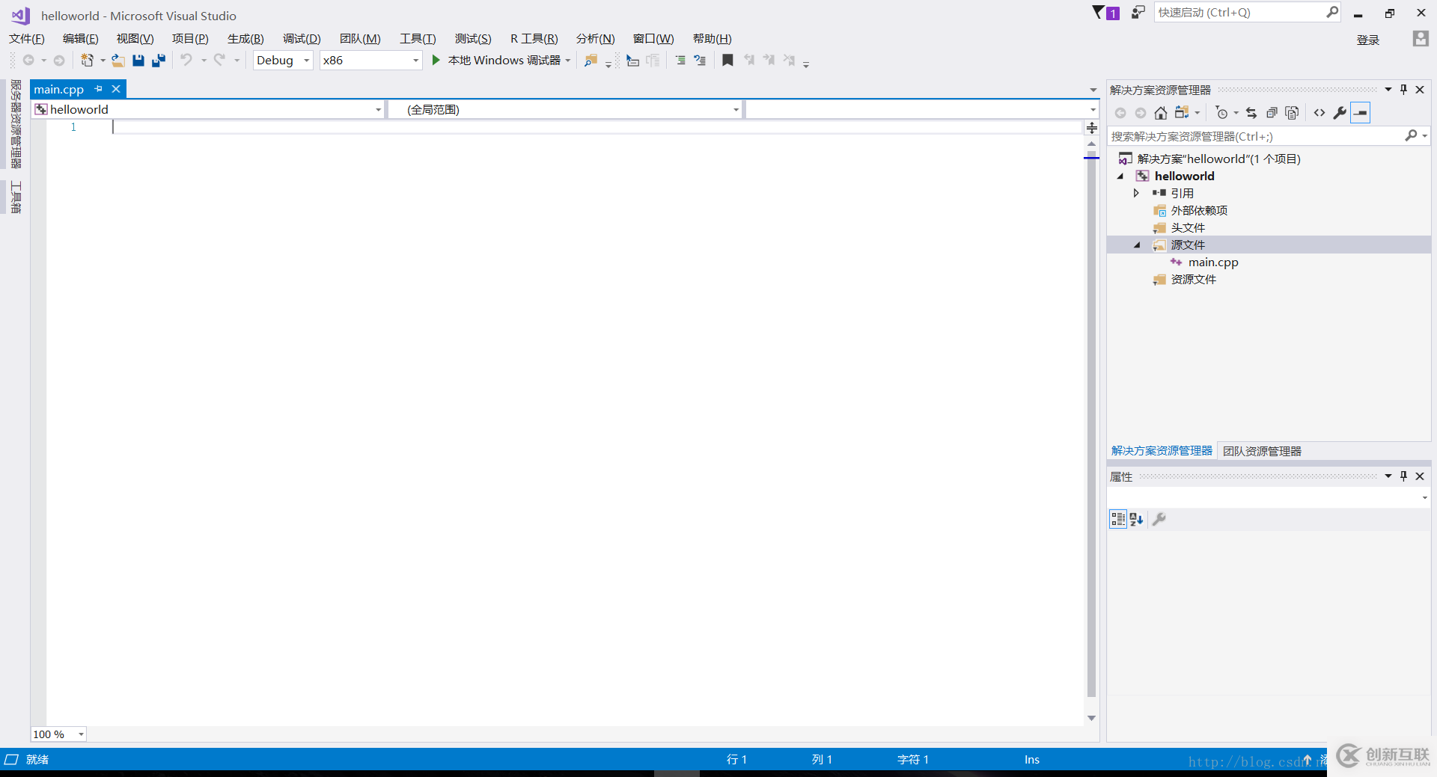The height and width of the screenshot is (777, 1437).
Task: Collapse the helloworld project node
Action: (1120, 176)
